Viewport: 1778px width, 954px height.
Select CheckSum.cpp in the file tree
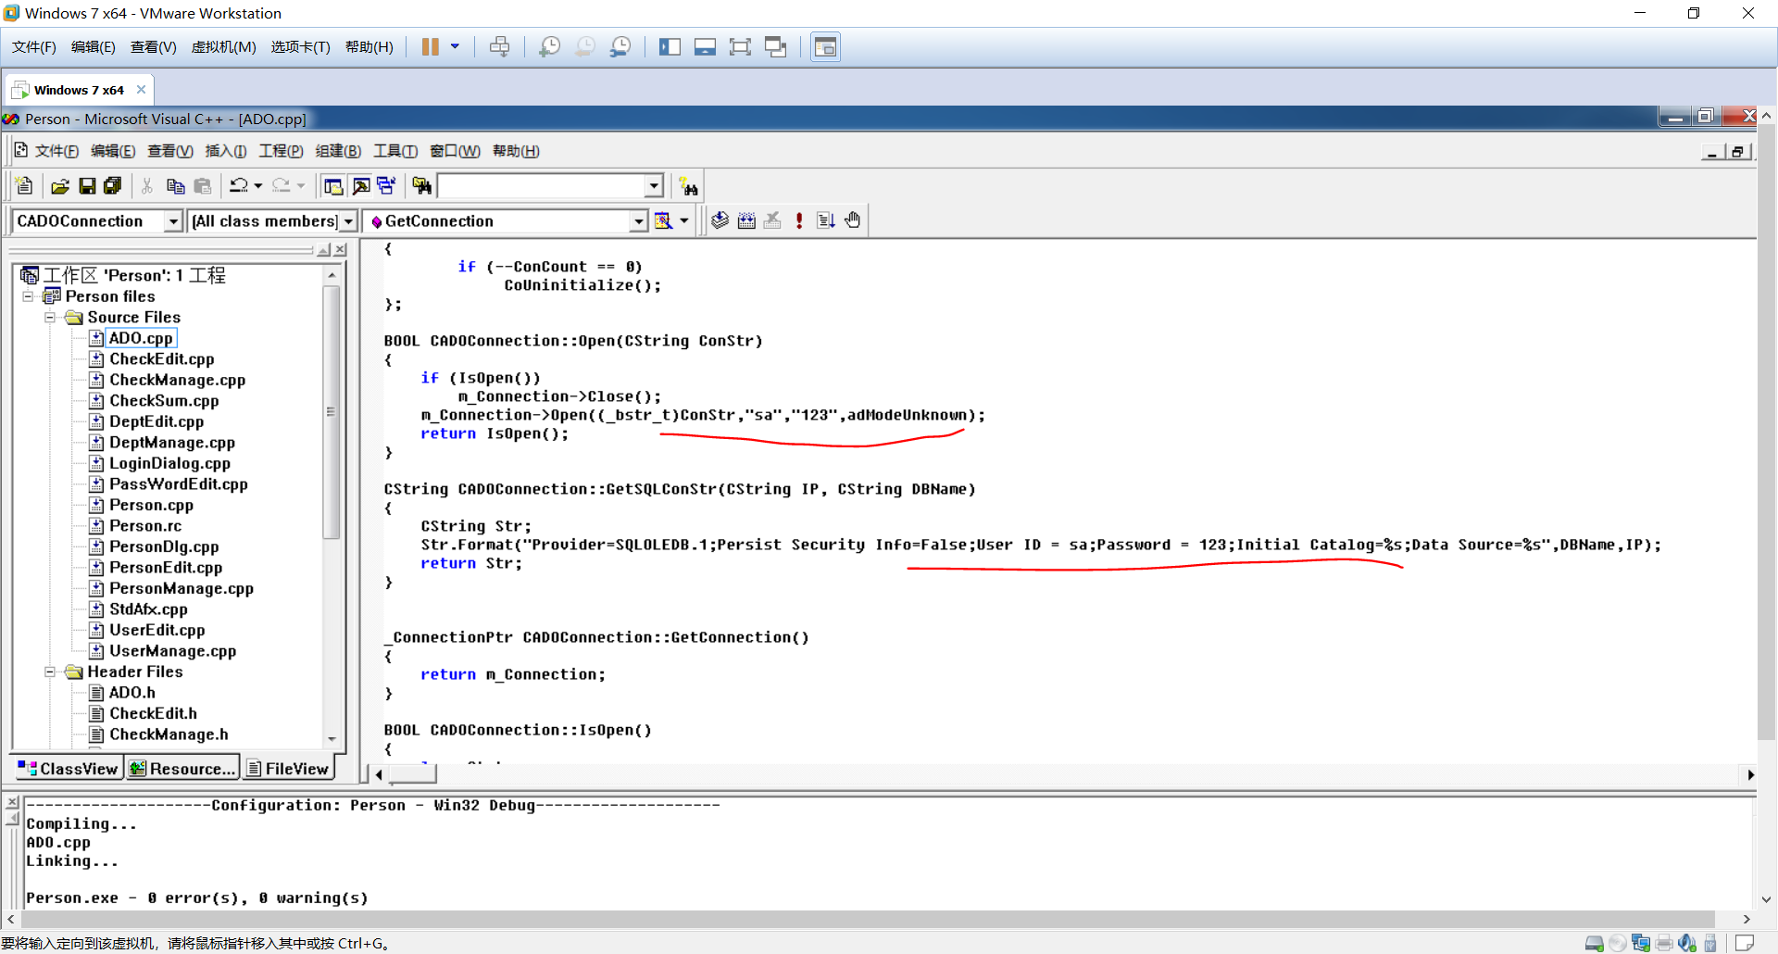(164, 401)
